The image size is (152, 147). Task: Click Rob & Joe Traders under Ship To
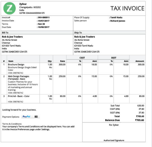coord(85,37)
